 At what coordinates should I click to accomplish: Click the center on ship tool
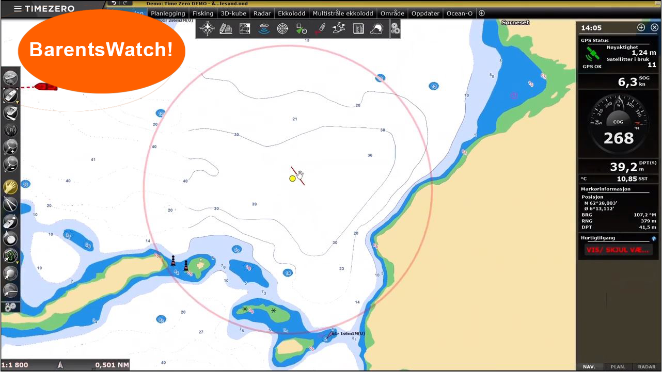(11, 78)
